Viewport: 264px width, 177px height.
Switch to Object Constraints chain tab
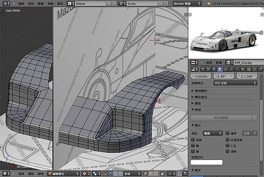[x=226, y=69]
